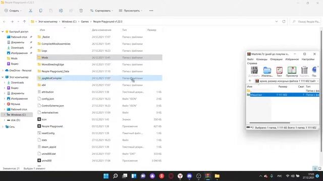Open the three-dots more options menu
This screenshot has height=181, width=323.
point(151,11)
